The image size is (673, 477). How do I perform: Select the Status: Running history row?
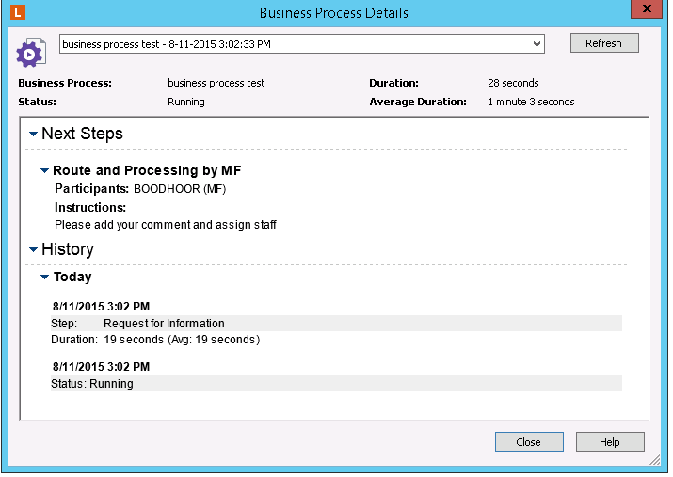(336, 384)
